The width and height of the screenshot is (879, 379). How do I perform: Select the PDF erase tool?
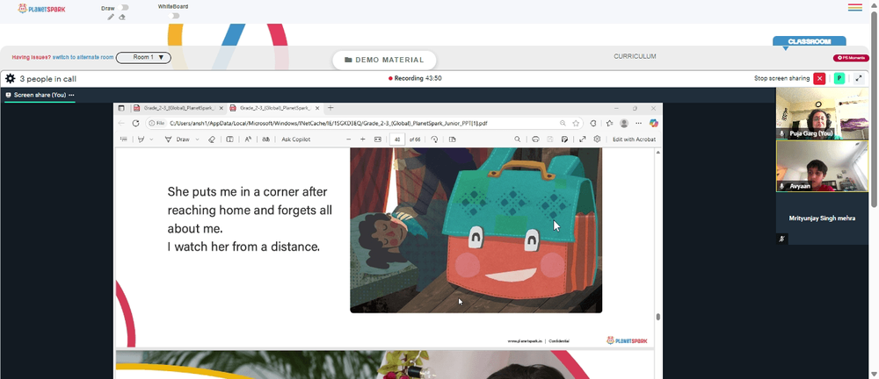[211, 139]
